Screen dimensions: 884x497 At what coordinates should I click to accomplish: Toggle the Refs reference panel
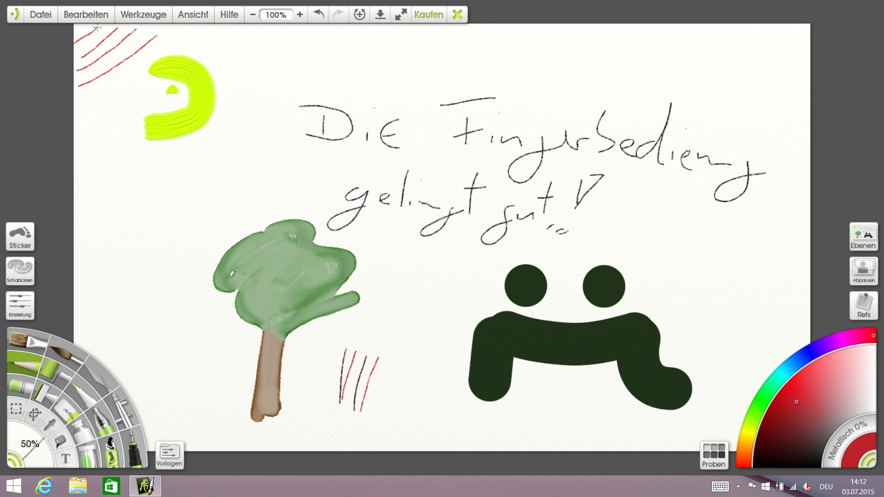tap(863, 305)
